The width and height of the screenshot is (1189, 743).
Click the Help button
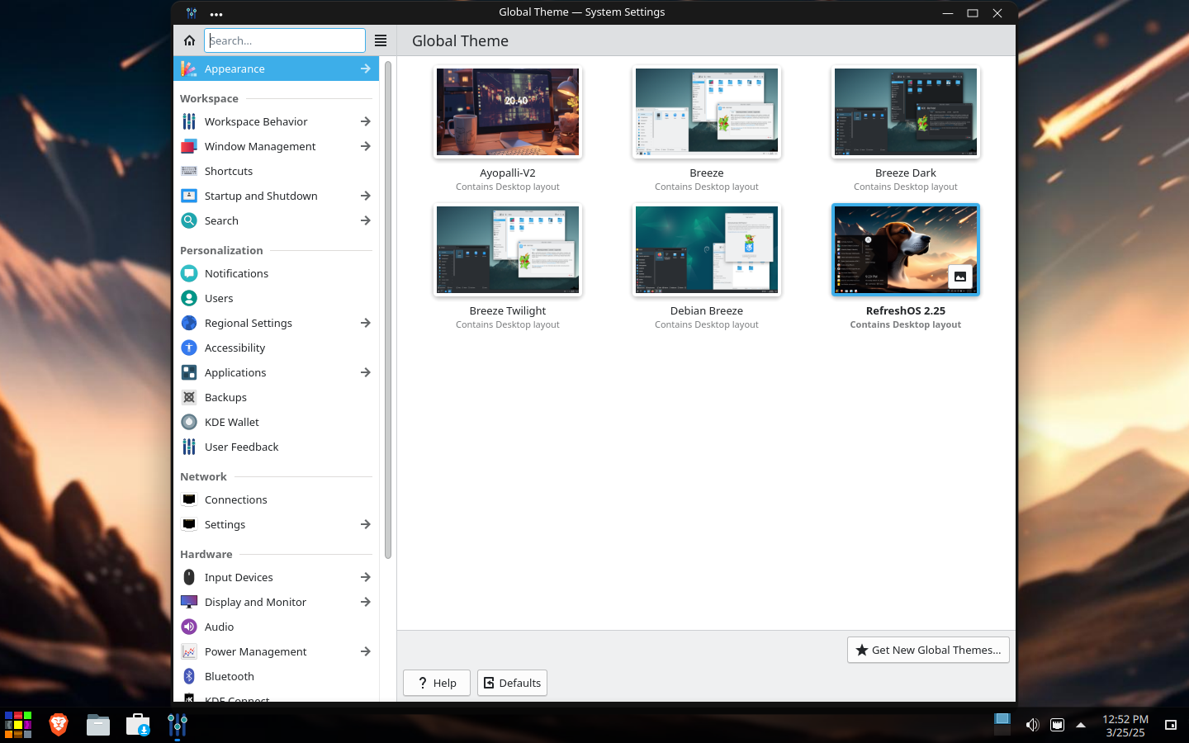pyautogui.click(x=437, y=683)
